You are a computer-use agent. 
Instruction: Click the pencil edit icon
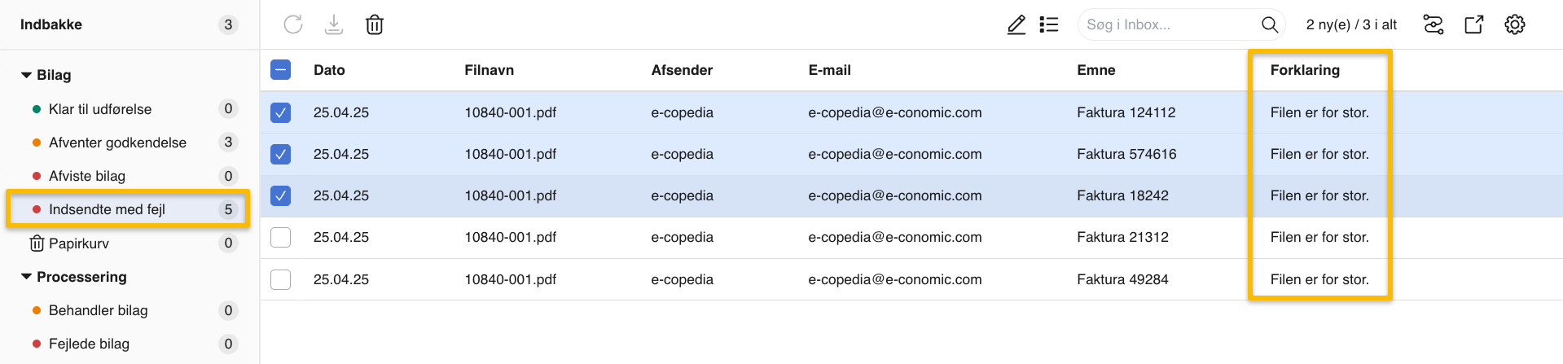click(x=1016, y=24)
